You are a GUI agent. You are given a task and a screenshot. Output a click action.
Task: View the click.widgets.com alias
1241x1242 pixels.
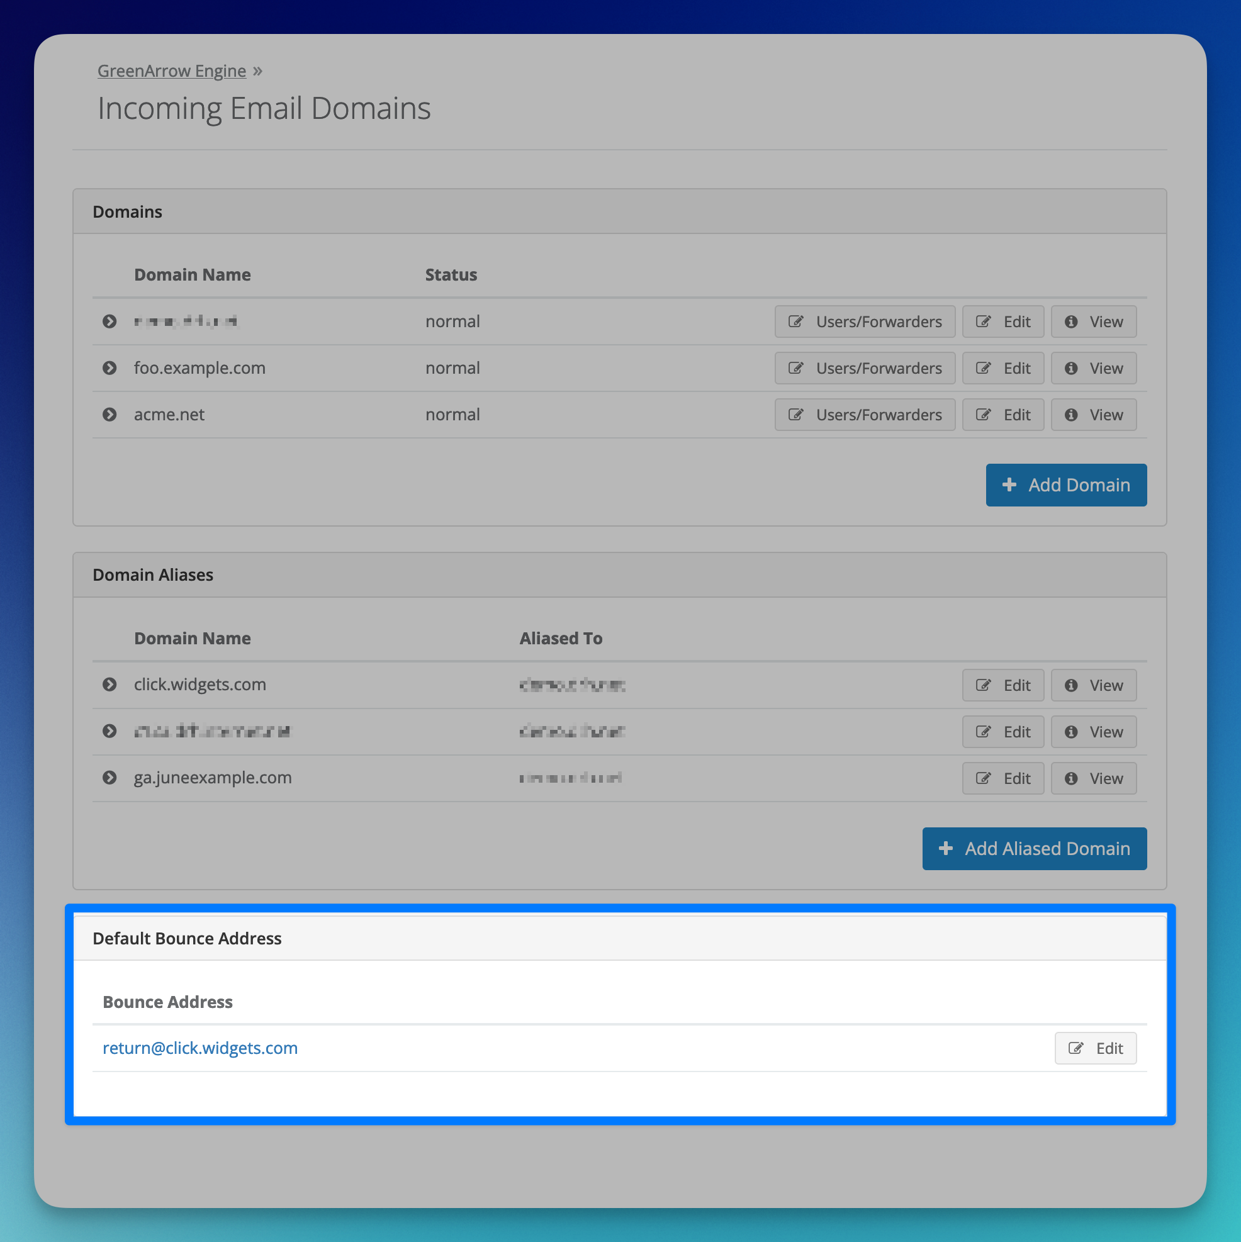click(1093, 685)
